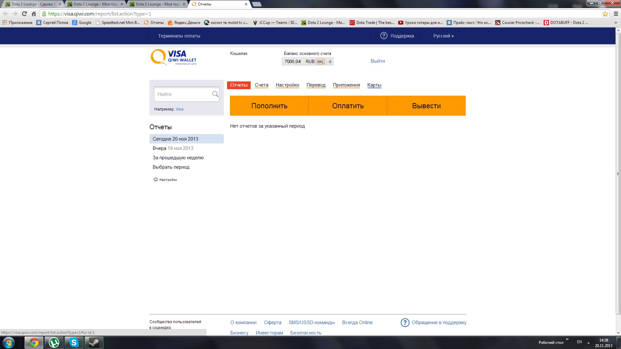Viewport: 621px width, 349px height.
Task: Show the hidden bookmarks overflow chevron
Action: (616, 23)
